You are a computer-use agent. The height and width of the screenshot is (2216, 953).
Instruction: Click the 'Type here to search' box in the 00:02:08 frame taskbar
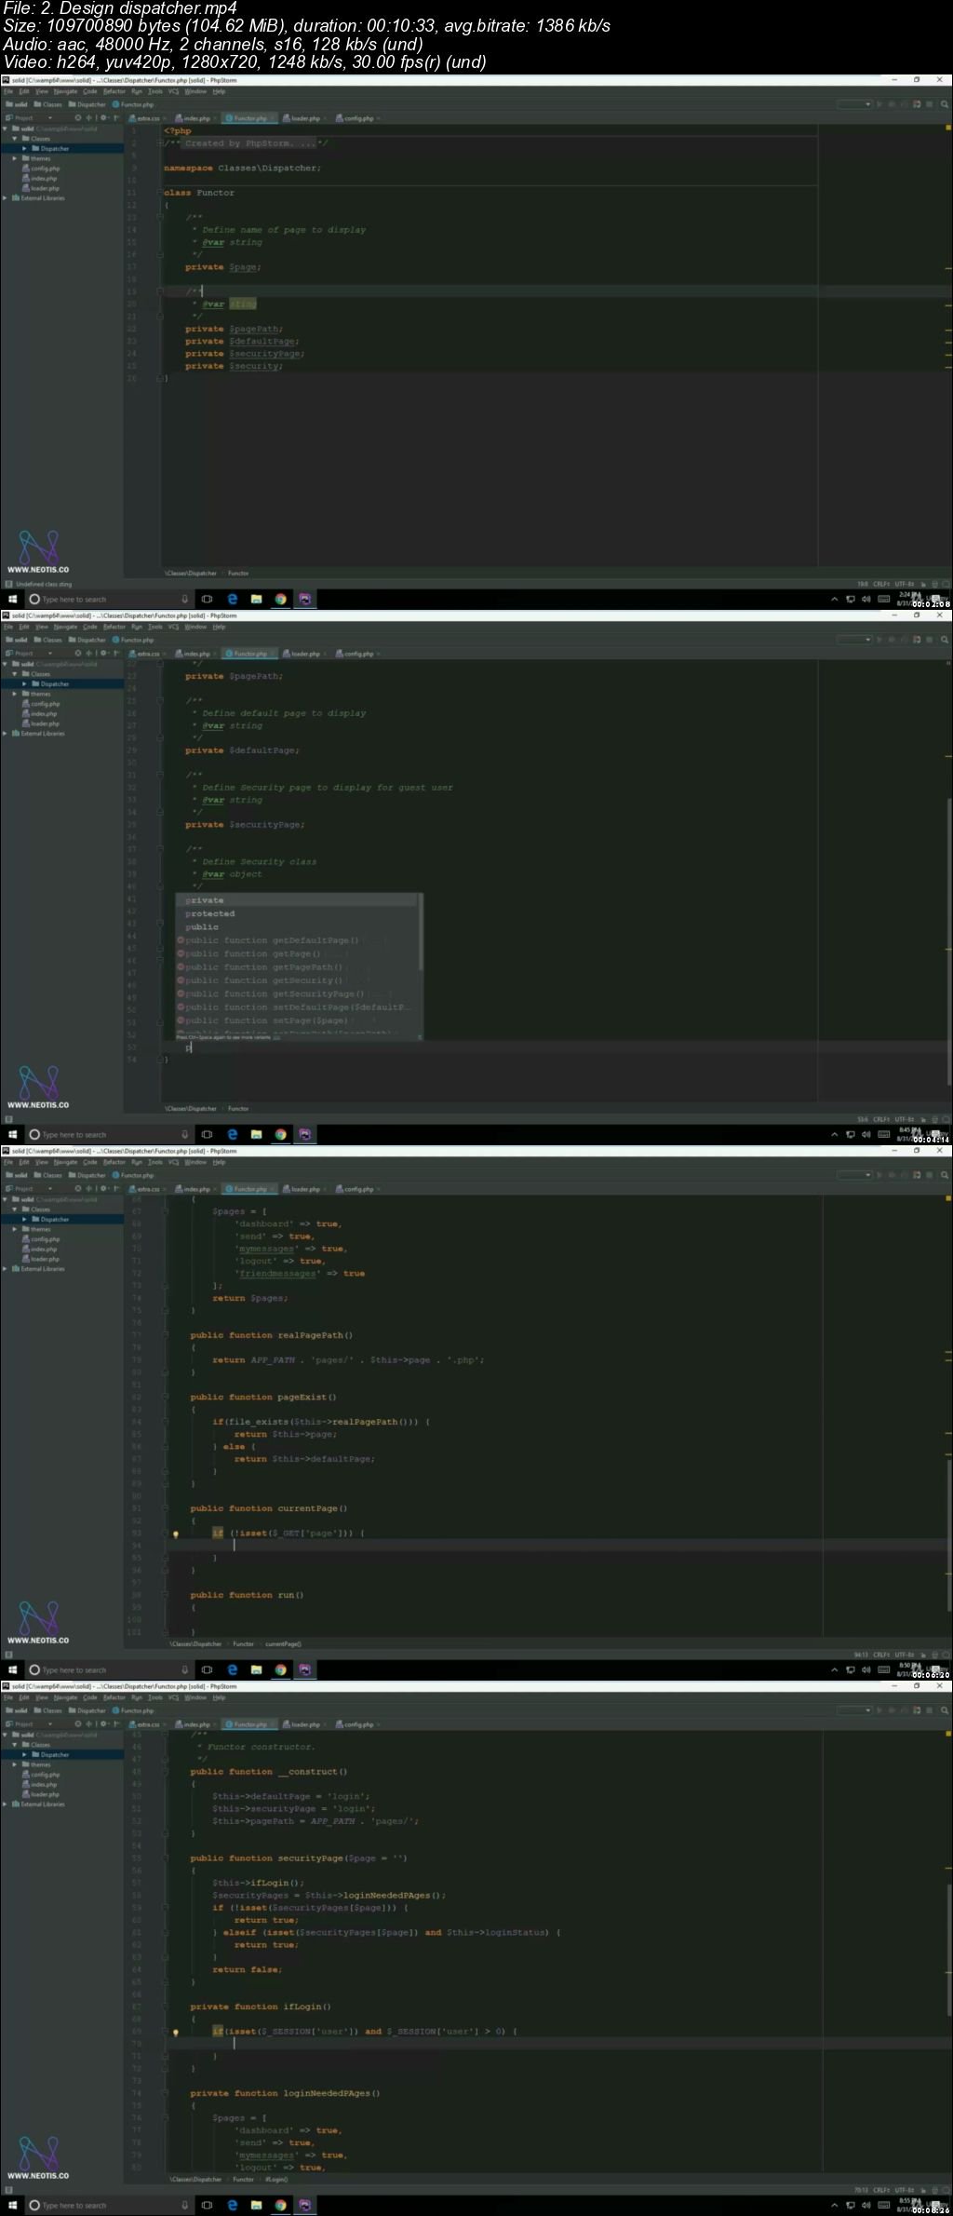pyautogui.click(x=109, y=600)
